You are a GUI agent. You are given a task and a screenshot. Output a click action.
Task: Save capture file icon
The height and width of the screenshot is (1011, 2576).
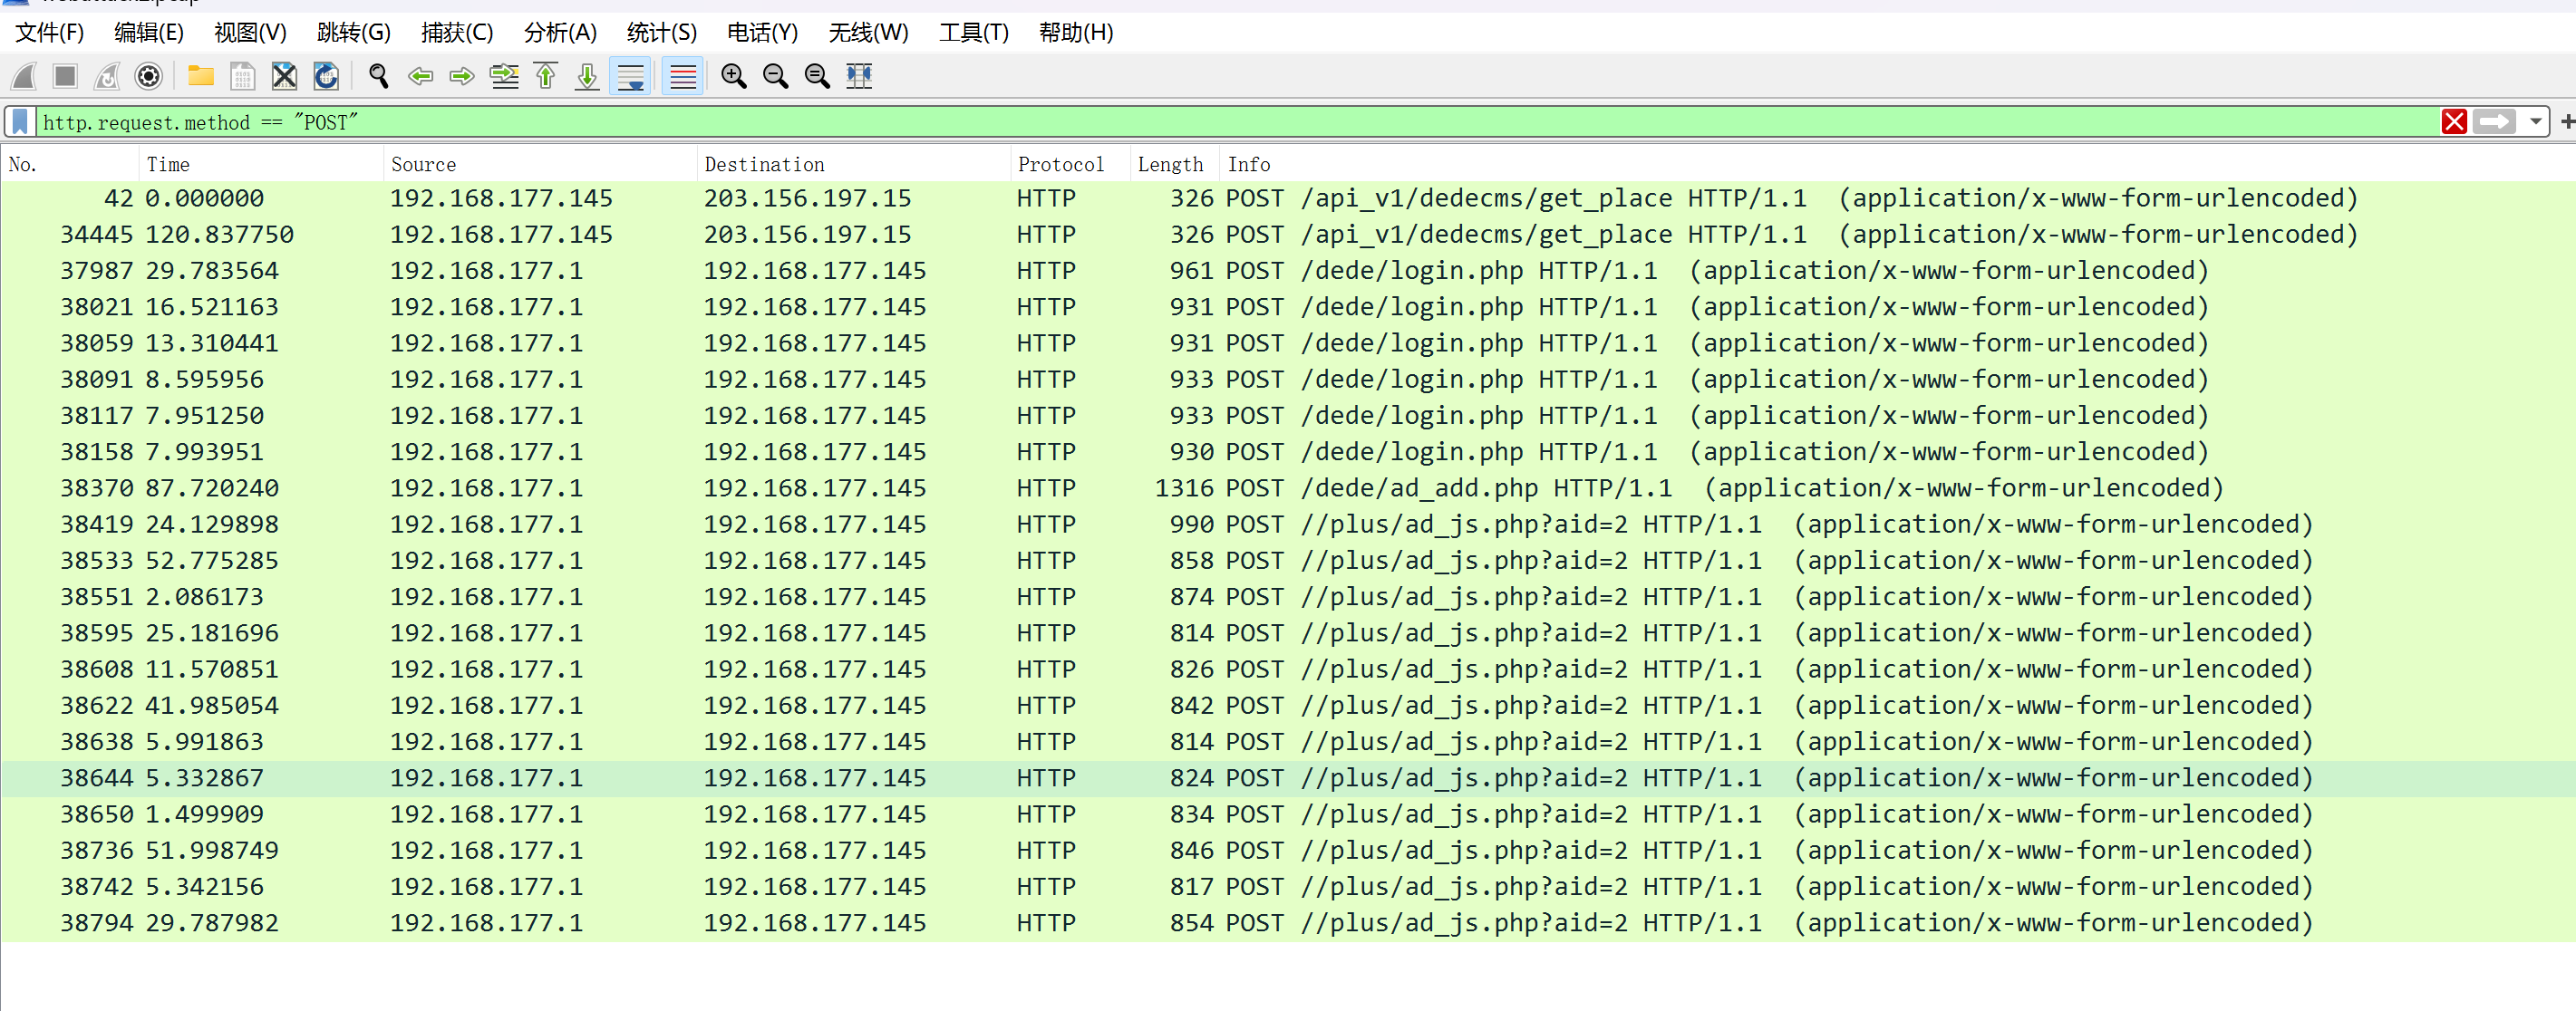242,76
